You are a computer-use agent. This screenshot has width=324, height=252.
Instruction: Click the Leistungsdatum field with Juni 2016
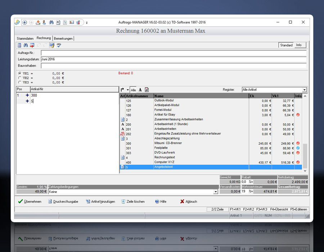click(174, 59)
